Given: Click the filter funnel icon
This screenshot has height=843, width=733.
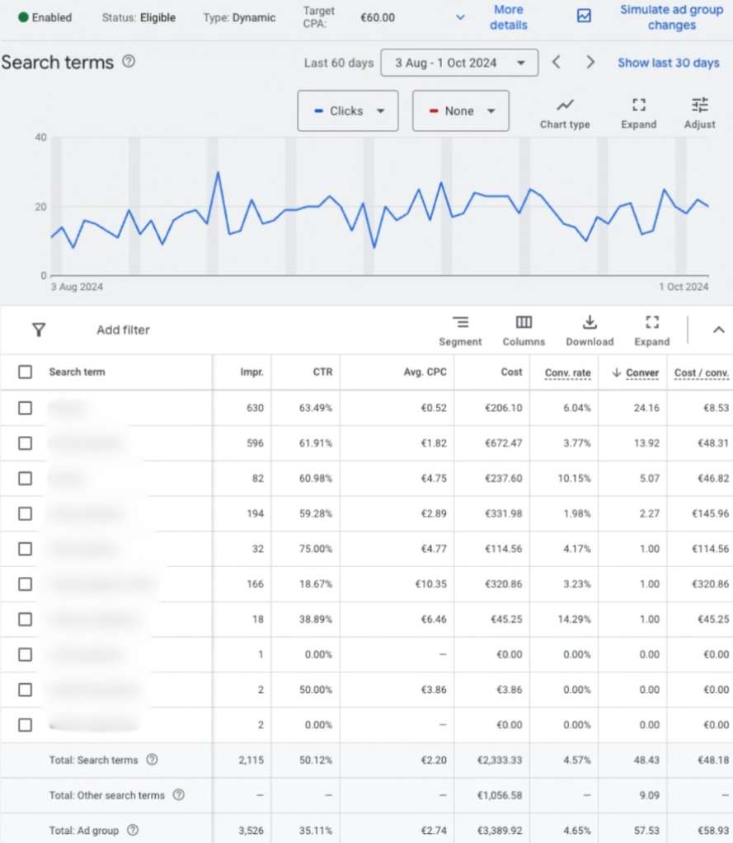Looking at the screenshot, I should click(39, 330).
